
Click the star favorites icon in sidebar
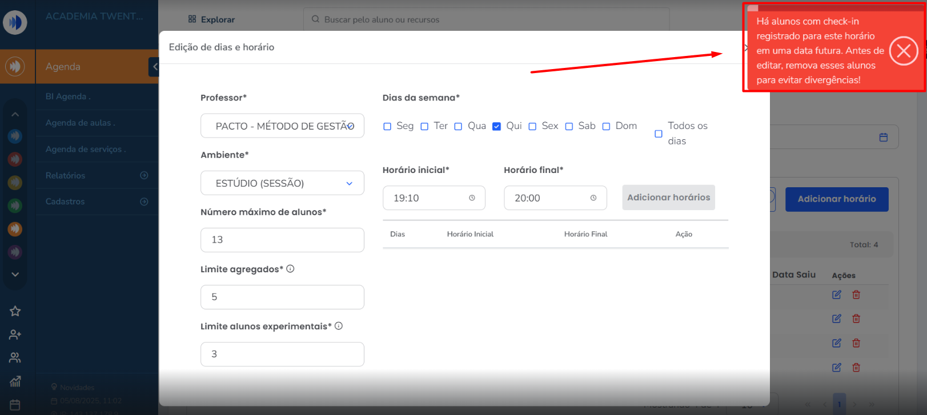15,311
